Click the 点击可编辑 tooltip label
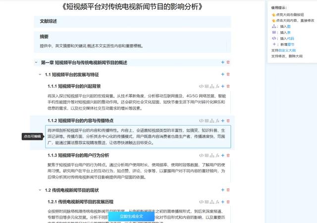 click(32, 136)
